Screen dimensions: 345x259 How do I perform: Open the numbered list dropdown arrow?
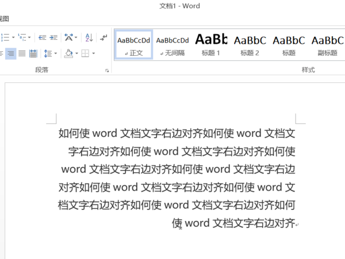13,37
